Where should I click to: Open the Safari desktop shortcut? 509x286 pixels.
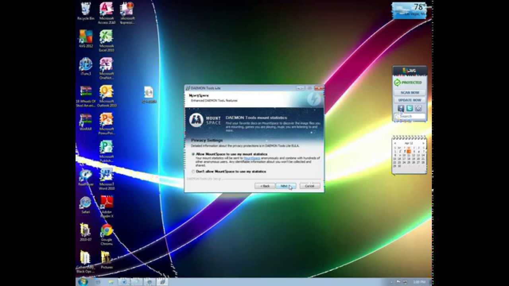point(85,205)
